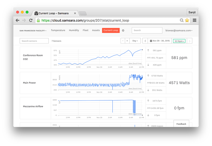Click the Mezzanine Airflow max arrow icon
212x146 pixels.
pos(148,101)
